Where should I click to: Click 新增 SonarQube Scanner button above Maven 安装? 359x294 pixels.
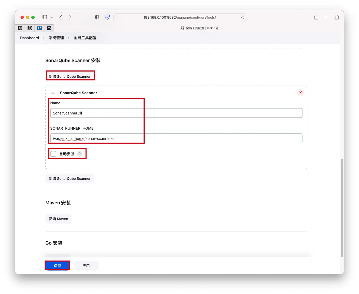click(70, 178)
